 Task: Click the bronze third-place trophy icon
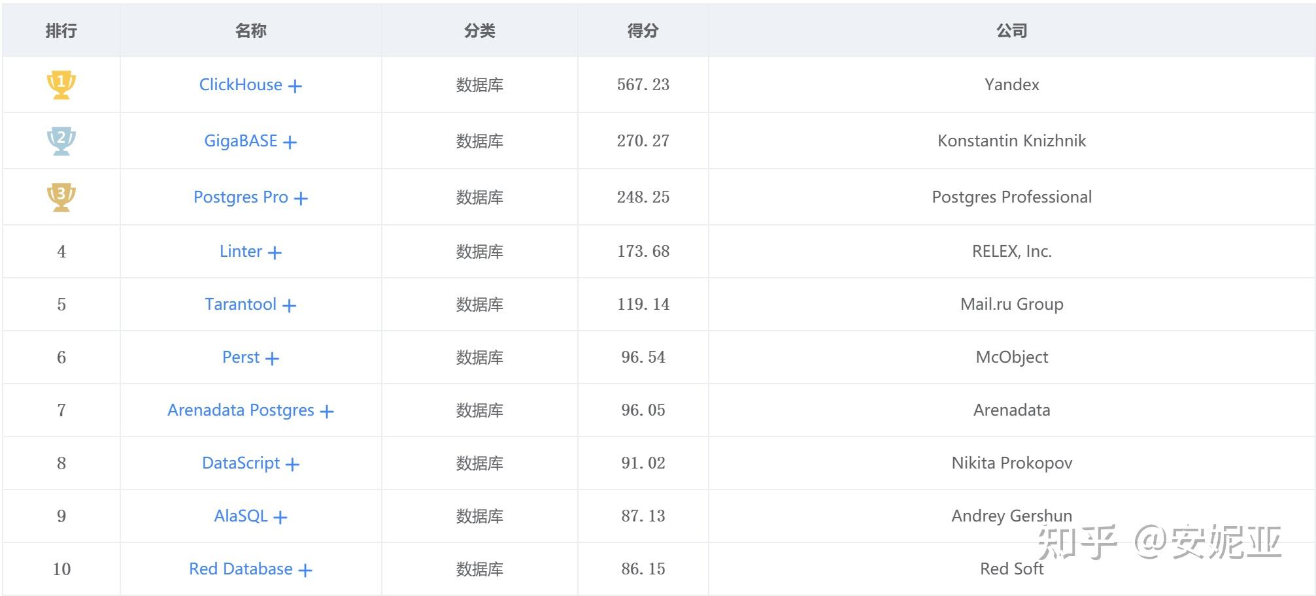pos(61,197)
